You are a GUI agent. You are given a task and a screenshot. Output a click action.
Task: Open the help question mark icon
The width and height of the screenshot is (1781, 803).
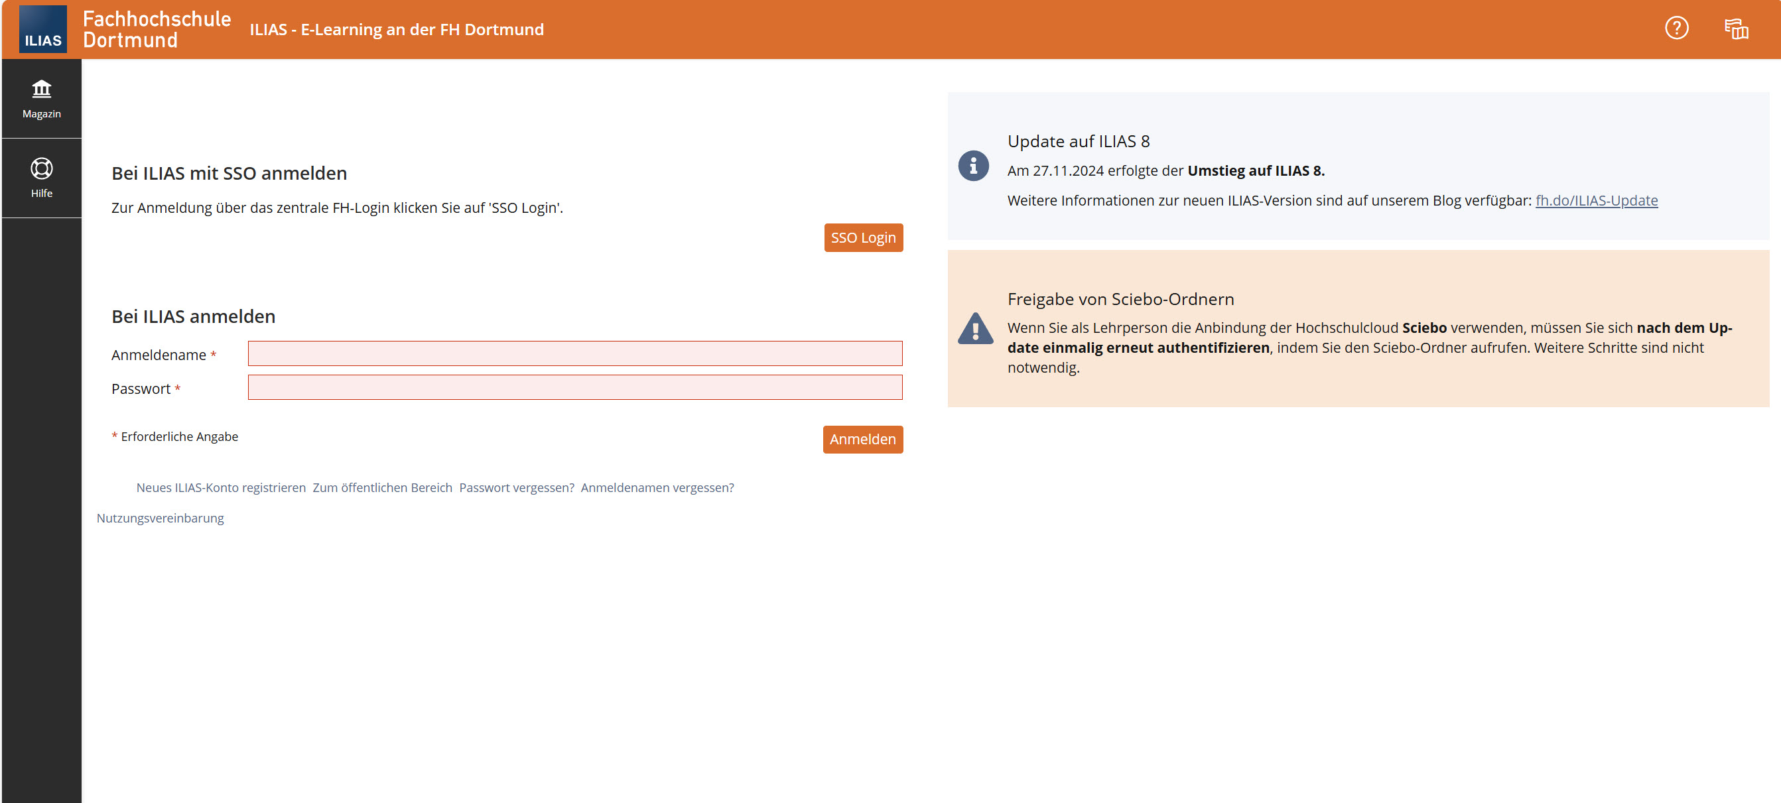pyautogui.click(x=1676, y=29)
